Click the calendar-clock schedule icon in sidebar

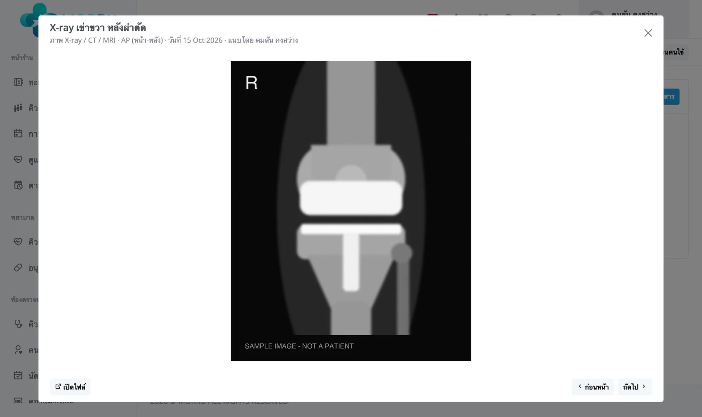pos(18,185)
